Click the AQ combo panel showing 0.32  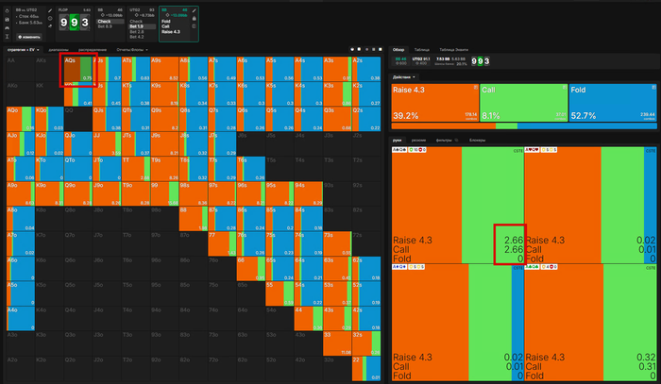coord(590,323)
